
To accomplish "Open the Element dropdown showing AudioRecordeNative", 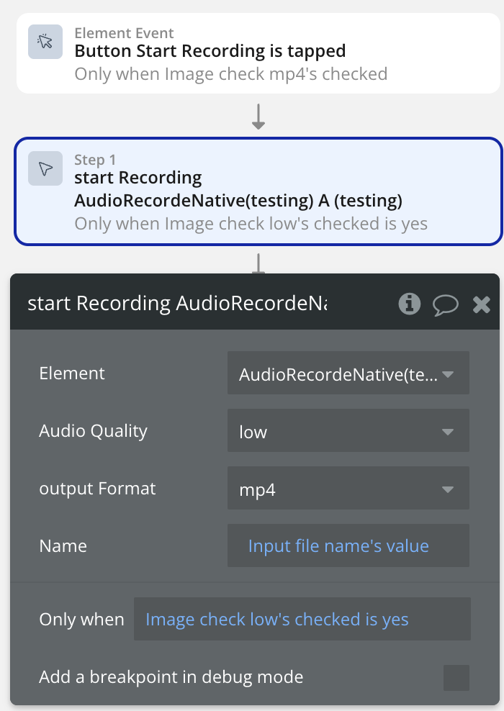I will [x=348, y=373].
